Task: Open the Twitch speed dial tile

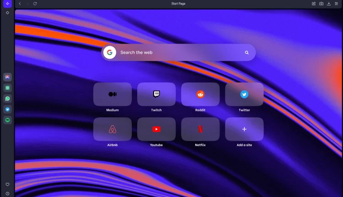Action: pyautogui.click(x=156, y=94)
